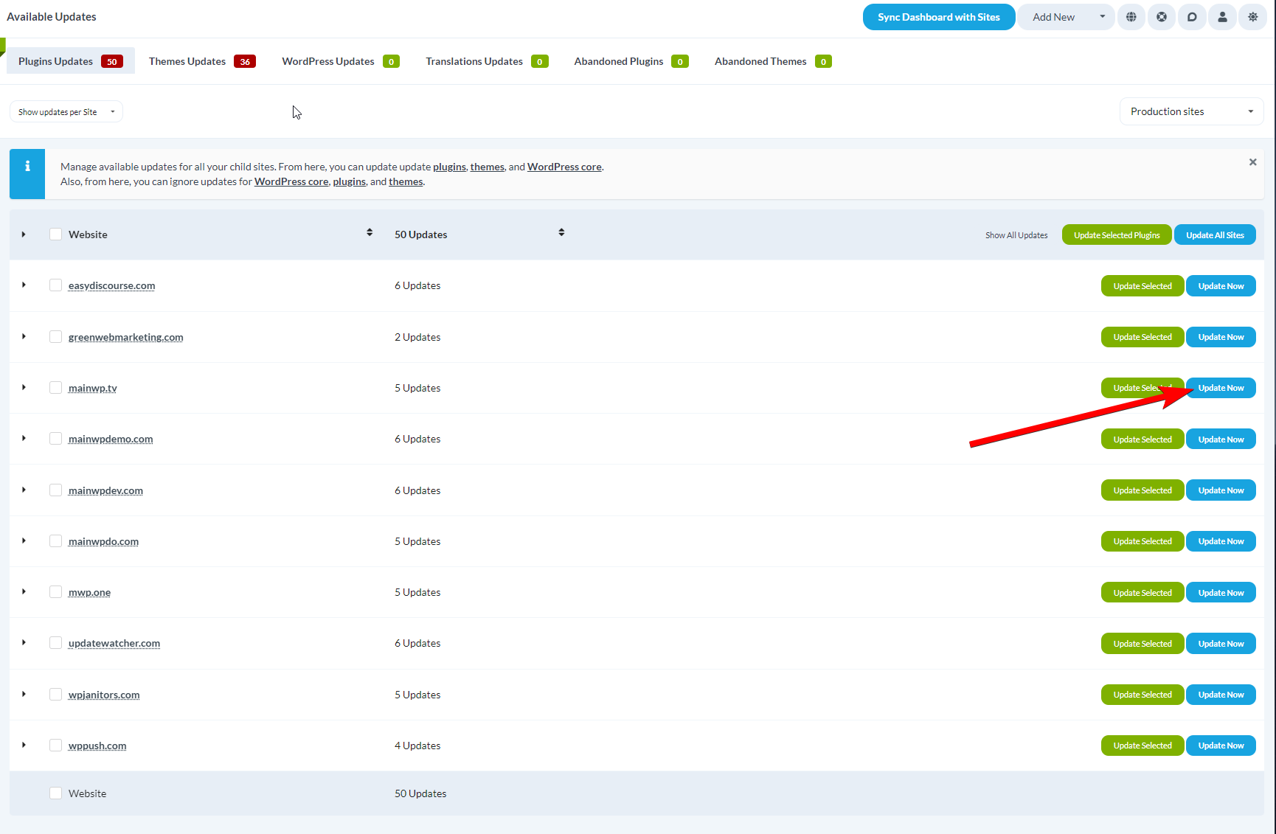Screen dimensions: 1276x834
Task: Sort the Website column using its sort arrows
Action: coord(369,232)
